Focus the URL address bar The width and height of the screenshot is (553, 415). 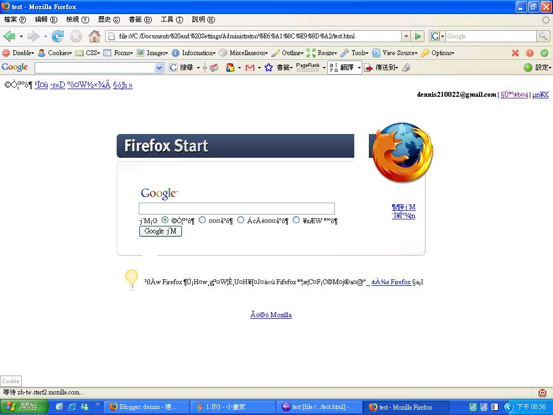coord(254,36)
